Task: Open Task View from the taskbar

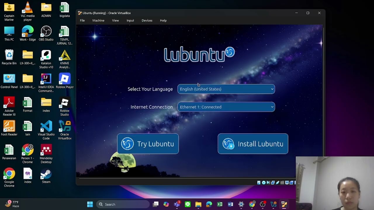Action: (x=156, y=204)
